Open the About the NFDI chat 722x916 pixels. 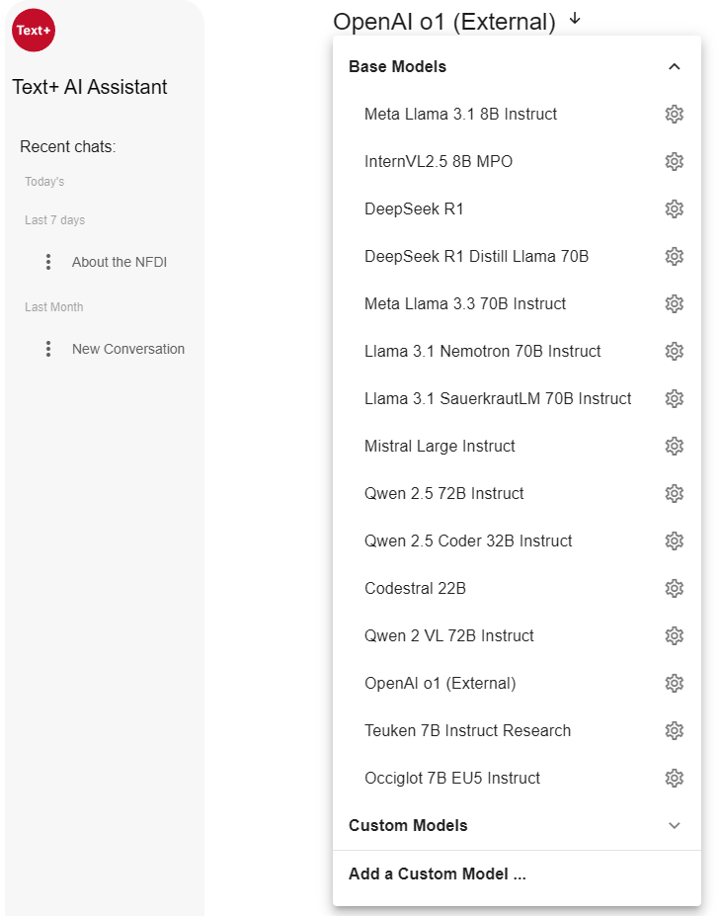point(120,262)
